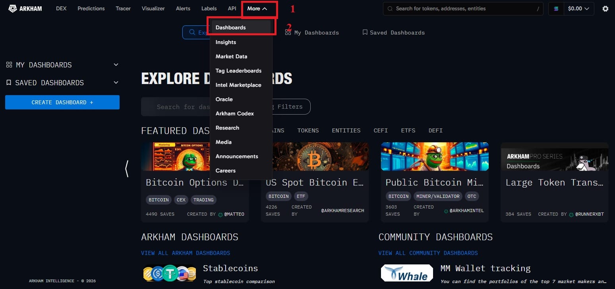Click the search magnifier icon in top bar
615x289 pixels.
390,8
